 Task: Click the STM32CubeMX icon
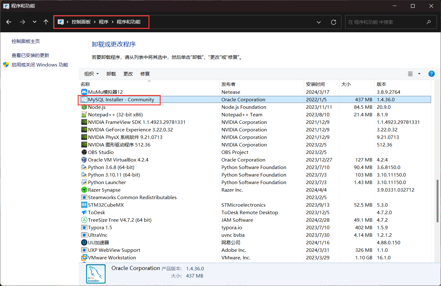[x=84, y=205]
